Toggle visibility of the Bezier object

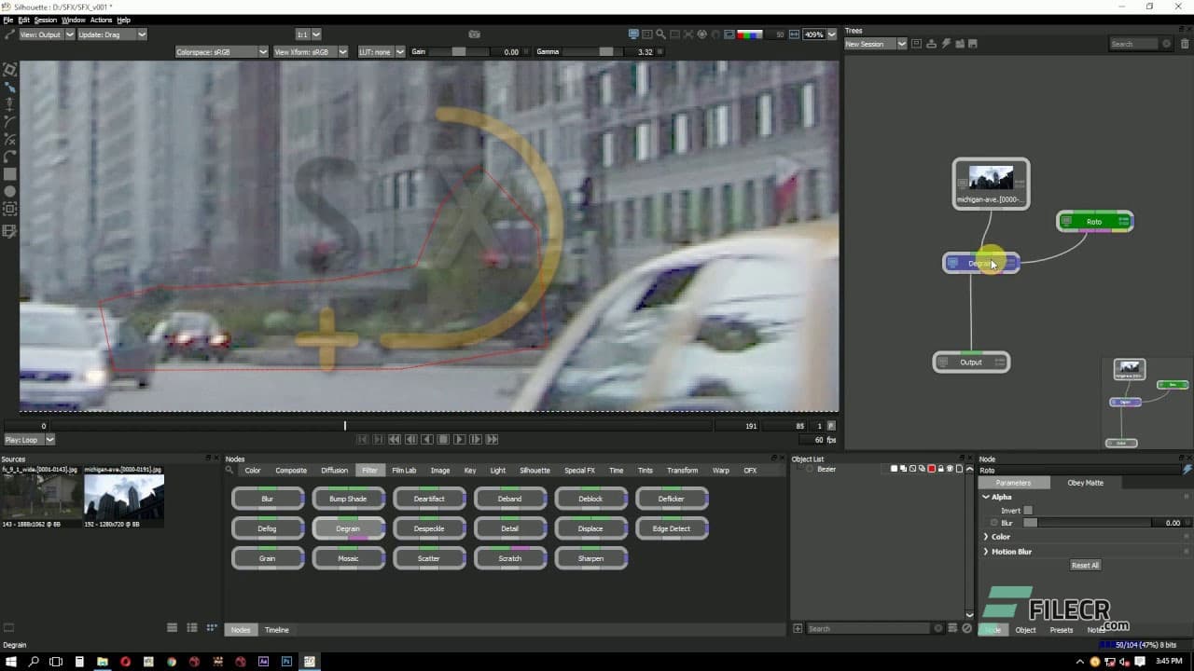808,469
